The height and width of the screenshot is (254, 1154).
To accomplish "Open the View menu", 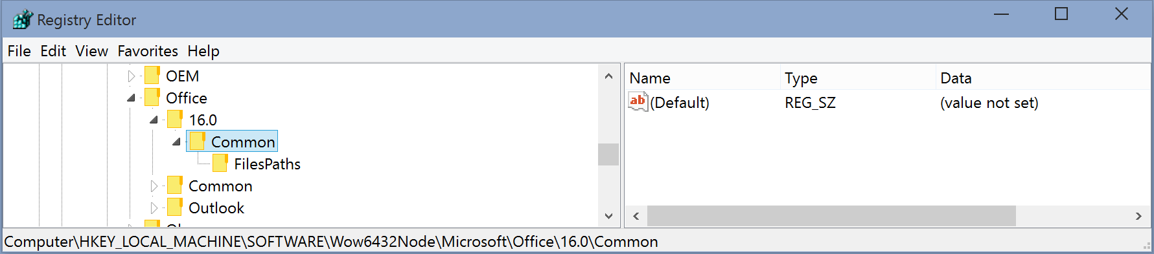I will point(92,51).
